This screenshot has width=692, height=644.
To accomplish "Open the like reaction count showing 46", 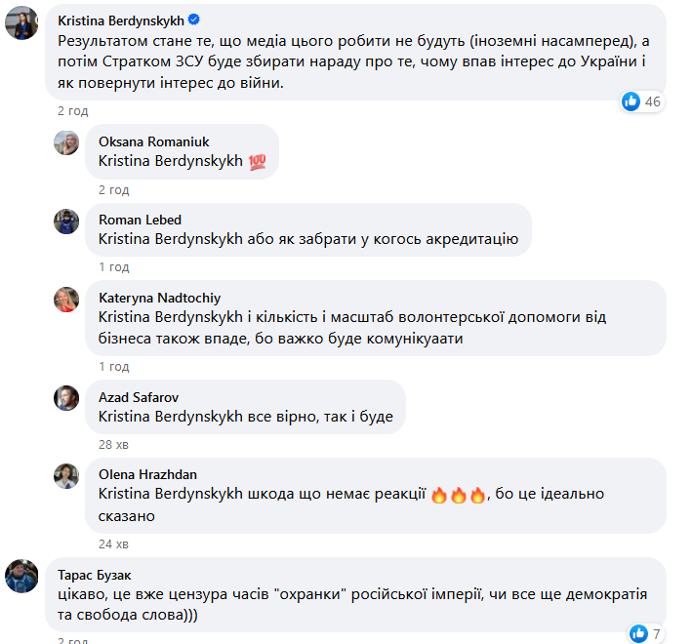I will [x=641, y=101].
